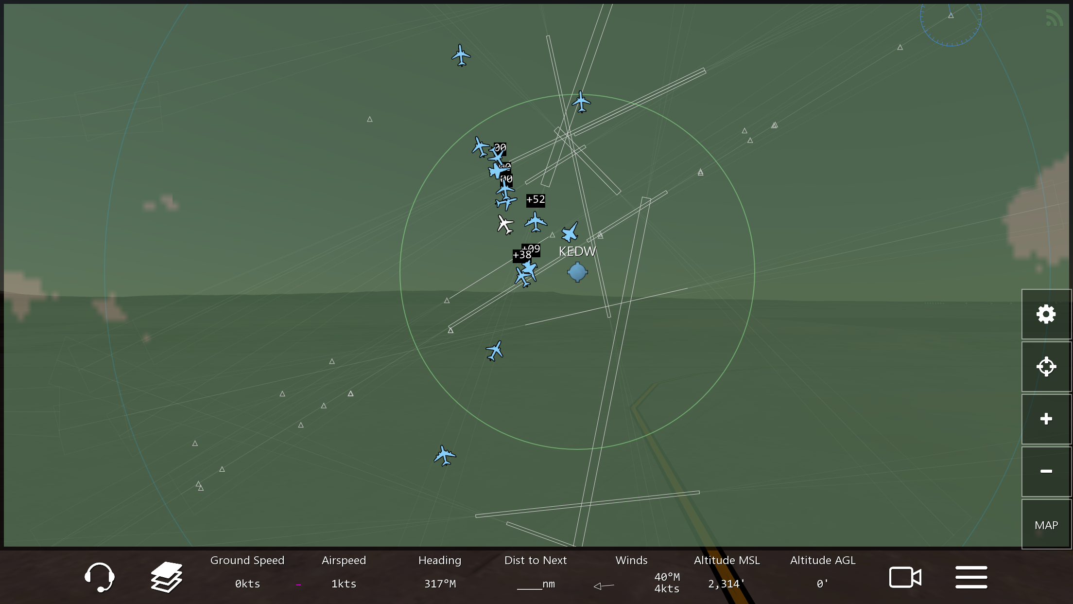
Task: Open ATC headset communications
Action: pyautogui.click(x=99, y=577)
